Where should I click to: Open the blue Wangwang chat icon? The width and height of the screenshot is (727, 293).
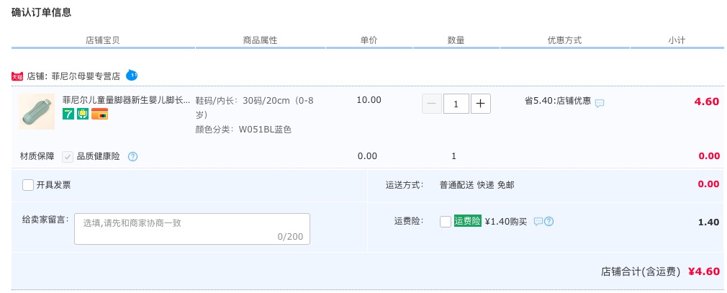(x=132, y=75)
